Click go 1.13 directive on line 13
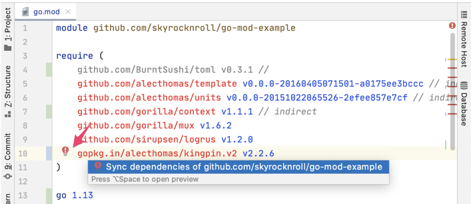Image resolution: width=471 pixels, height=204 pixels. click(75, 195)
